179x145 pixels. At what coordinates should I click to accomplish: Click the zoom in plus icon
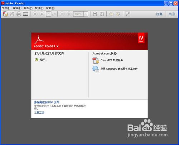click(x=69, y=14)
